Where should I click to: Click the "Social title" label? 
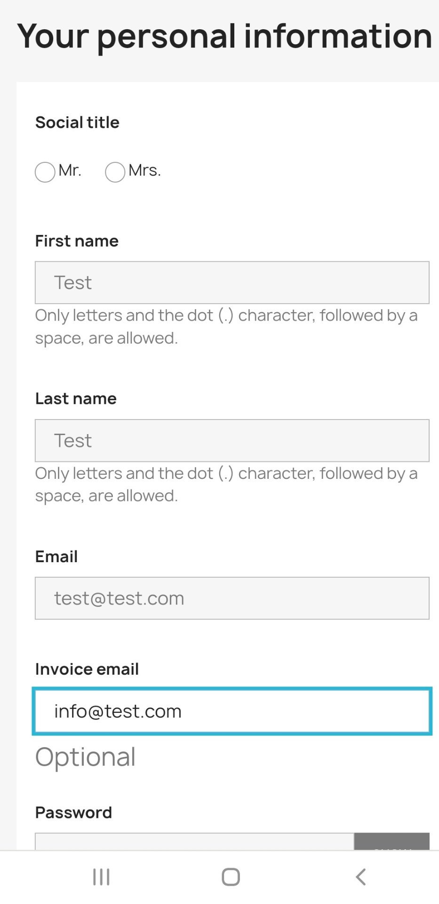pyautogui.click(x=77, y=122)
